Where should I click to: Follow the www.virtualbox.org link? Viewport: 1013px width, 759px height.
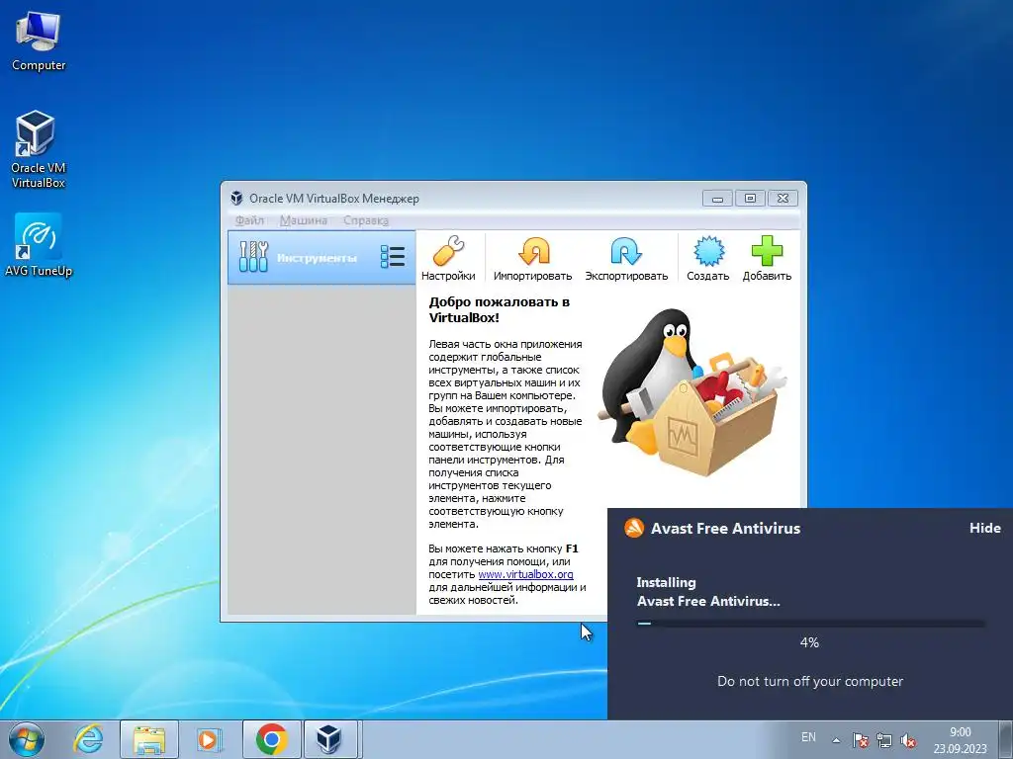525,574
